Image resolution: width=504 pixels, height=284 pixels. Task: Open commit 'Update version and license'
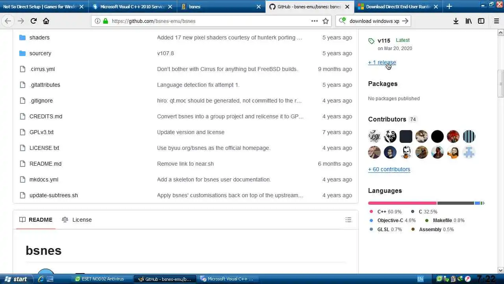coord(191,132)
